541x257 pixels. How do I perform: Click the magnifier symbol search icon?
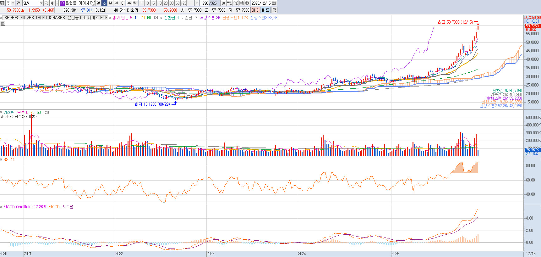click(x=46, y=3)
